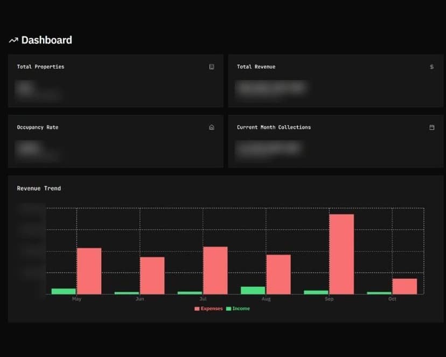446x357 pixels.
Task: Select the Sep expenses bar
Action: pos(342,254)
